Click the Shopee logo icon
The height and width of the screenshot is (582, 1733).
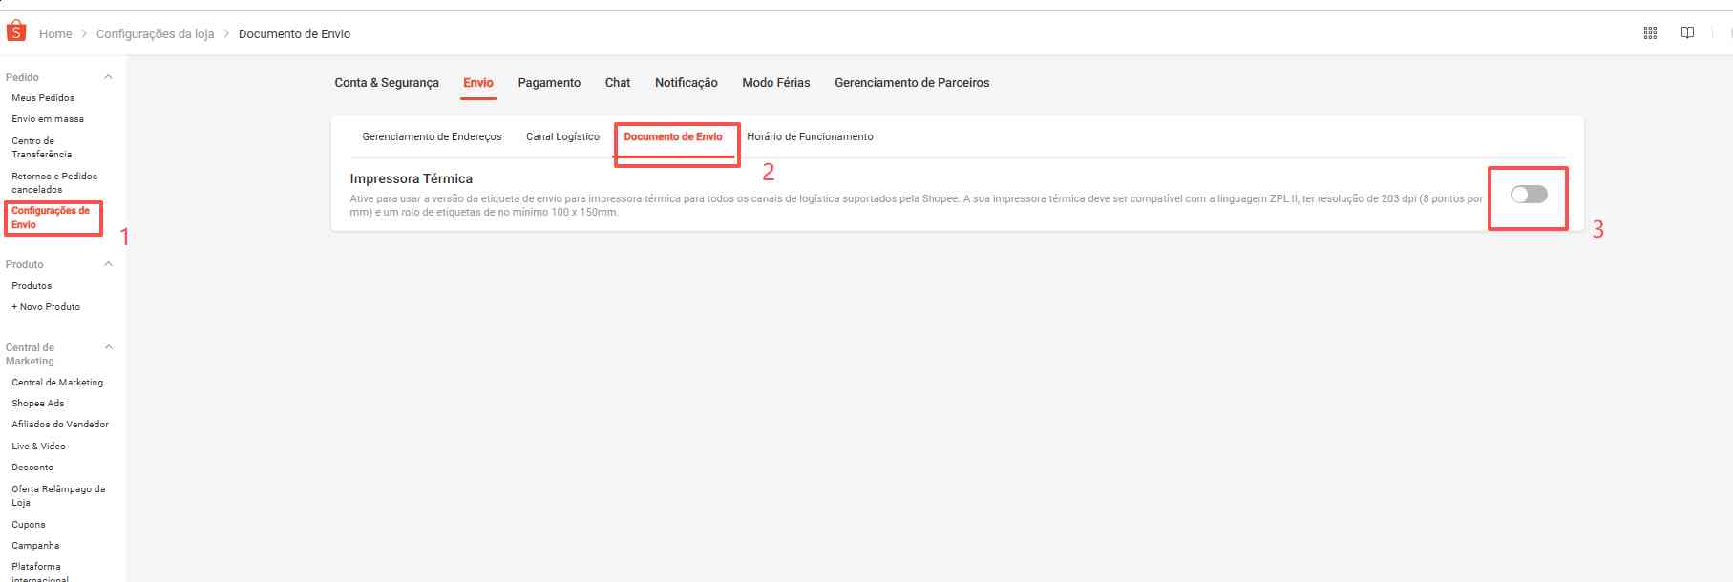click(16, 31)
